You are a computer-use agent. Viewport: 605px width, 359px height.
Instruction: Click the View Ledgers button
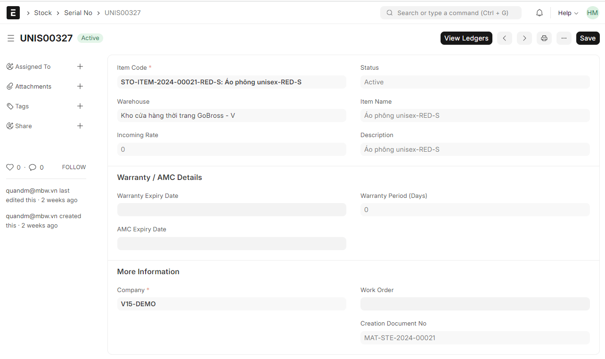[466, 38]
